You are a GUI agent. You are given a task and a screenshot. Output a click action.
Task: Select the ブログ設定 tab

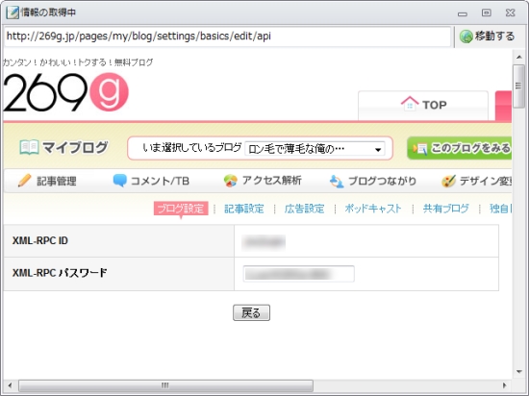[181, 209]
